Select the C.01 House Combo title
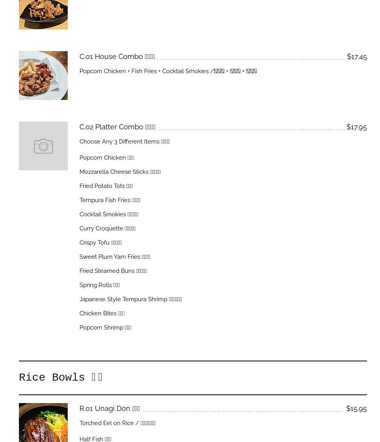The image size is (380, 442). (x=117, y=57)
